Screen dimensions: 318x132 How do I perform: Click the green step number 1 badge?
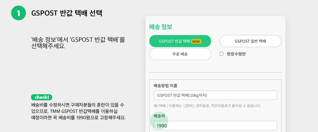19,13
